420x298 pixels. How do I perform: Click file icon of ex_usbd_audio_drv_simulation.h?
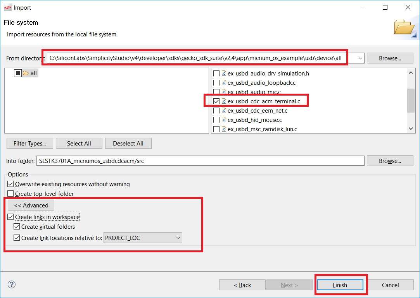click(224, 73)
